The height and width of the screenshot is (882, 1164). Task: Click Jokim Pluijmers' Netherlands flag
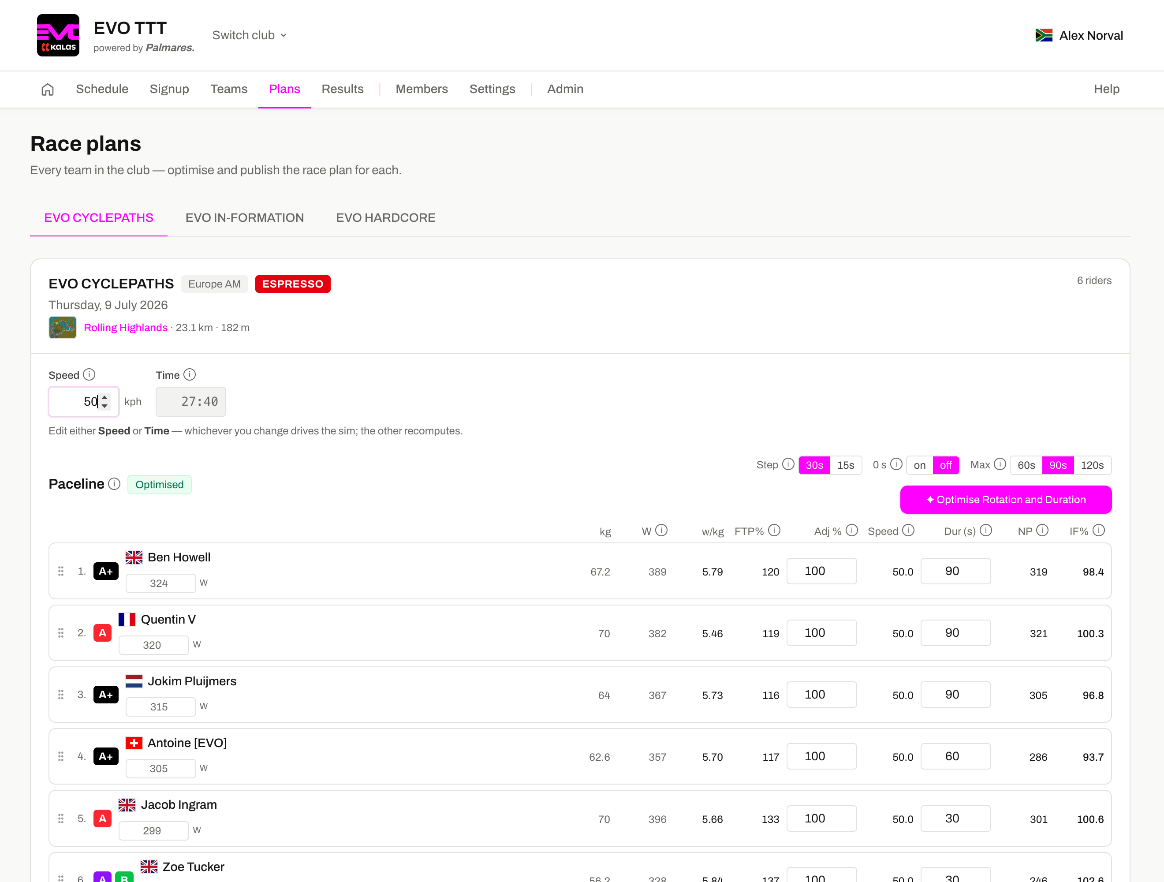point(134,681)
